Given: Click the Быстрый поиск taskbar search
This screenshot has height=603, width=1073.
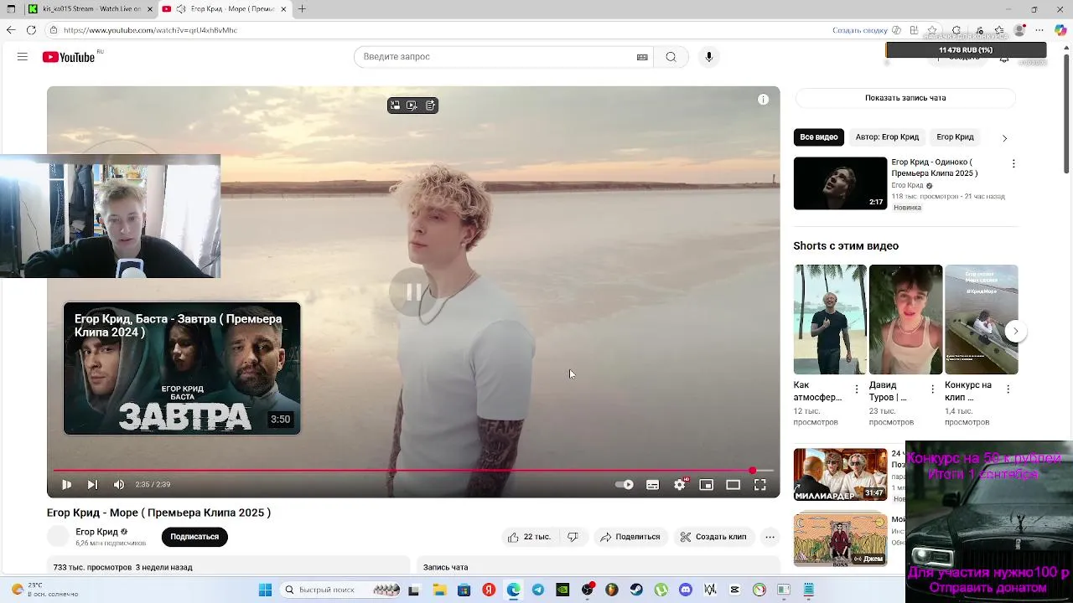Looking at the screenshot, I should pos(340,590).
